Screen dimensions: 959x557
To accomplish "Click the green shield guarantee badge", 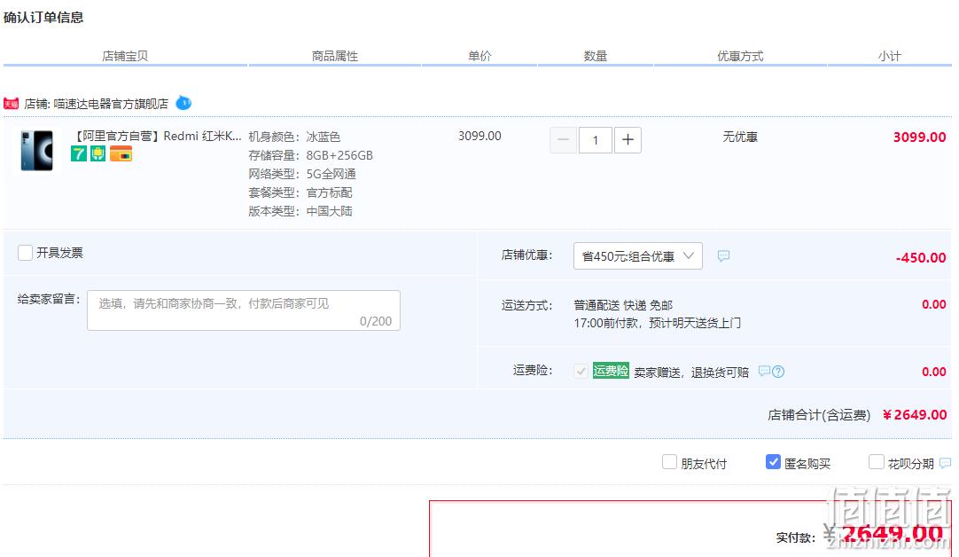I will tap(98, 153).
